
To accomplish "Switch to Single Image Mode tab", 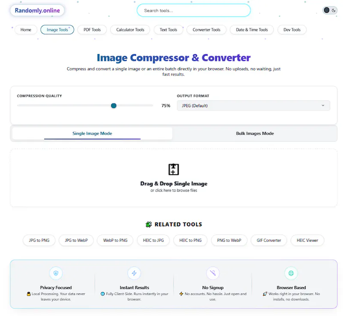I will click(x=92, y=133).
